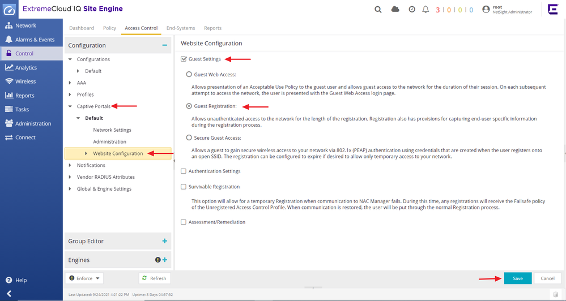Select the Guest Registration radio button
566x301 pixels.
point(189,106)
